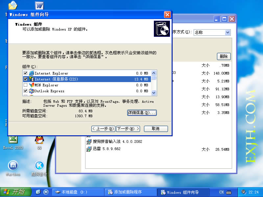The image size is (263, 197).
Task: Select the Internet 信息服务 (IIS) row text
Action: point(56,79)
